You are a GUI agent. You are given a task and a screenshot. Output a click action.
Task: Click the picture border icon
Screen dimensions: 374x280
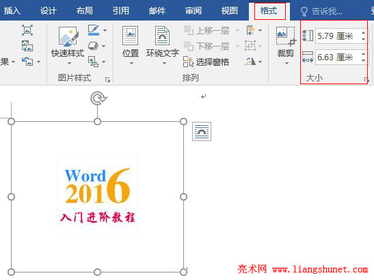[94, 30]
